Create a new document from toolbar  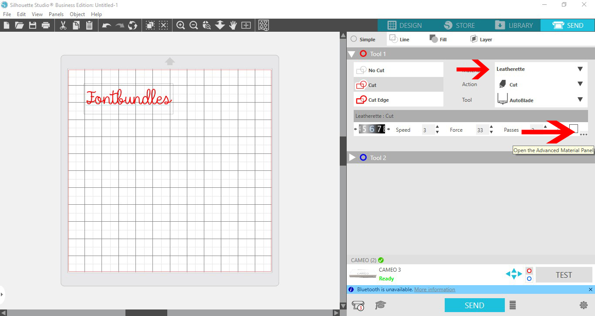7,25
